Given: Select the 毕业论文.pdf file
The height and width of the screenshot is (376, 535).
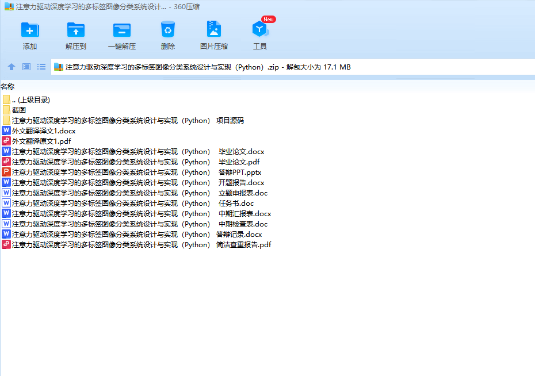Looking at the screenshot, I should [x=131, y=162].
